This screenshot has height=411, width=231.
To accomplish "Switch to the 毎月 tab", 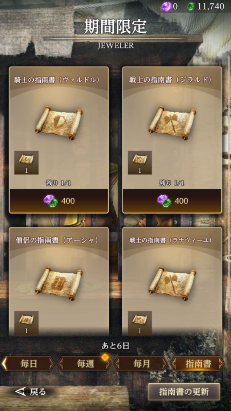I will tap(141, 364).
